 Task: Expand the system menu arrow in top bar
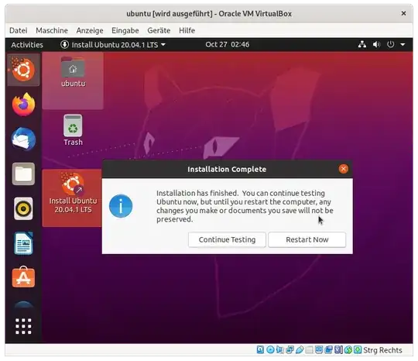click(x=403, y=45)
